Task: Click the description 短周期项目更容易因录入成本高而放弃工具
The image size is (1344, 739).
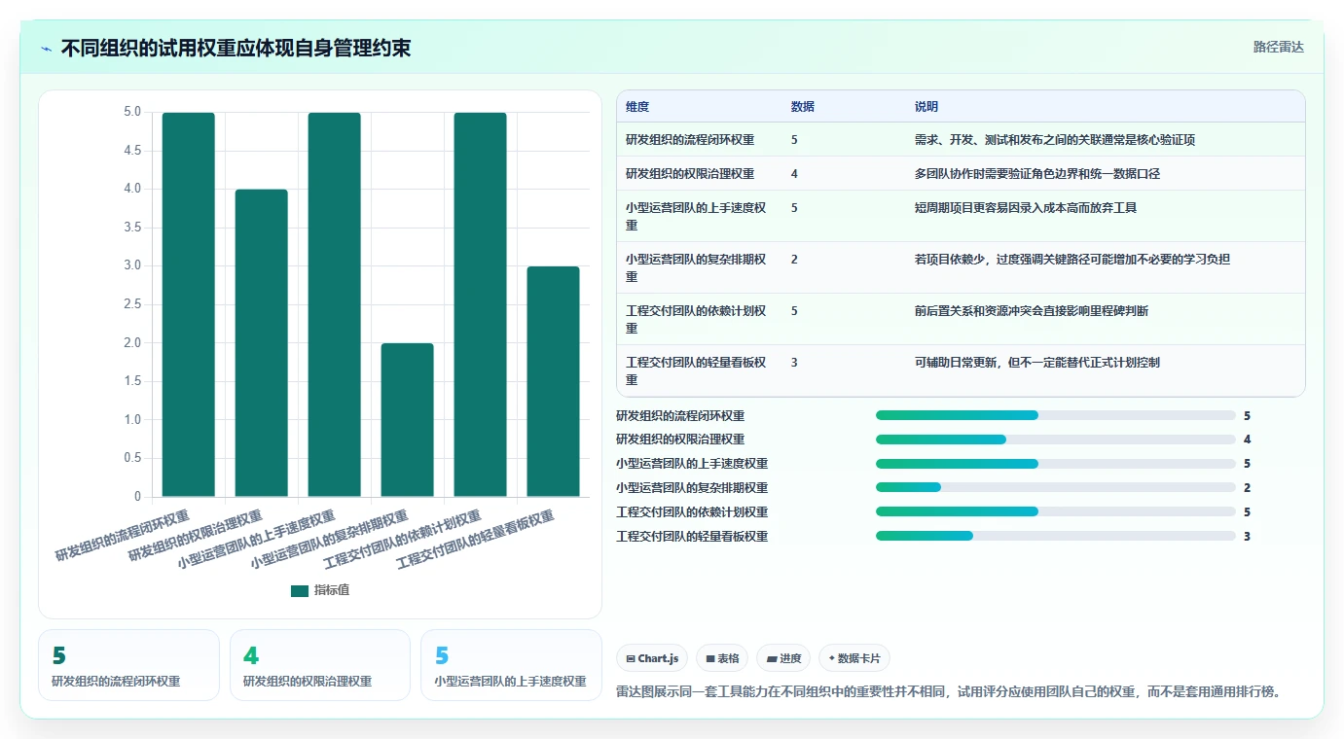Action: click(x=1026, y=208)
